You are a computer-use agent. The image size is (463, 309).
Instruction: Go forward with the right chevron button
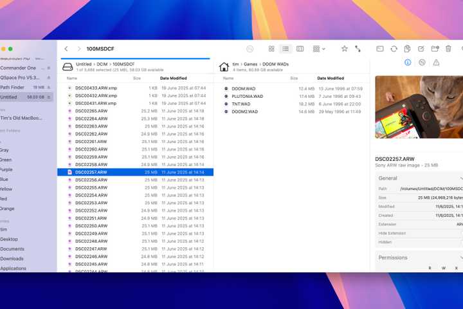tap(79, 49)
